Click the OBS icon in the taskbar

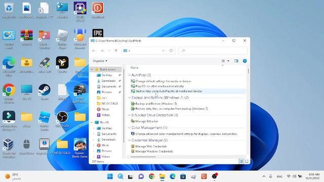(x=215, y=176)
